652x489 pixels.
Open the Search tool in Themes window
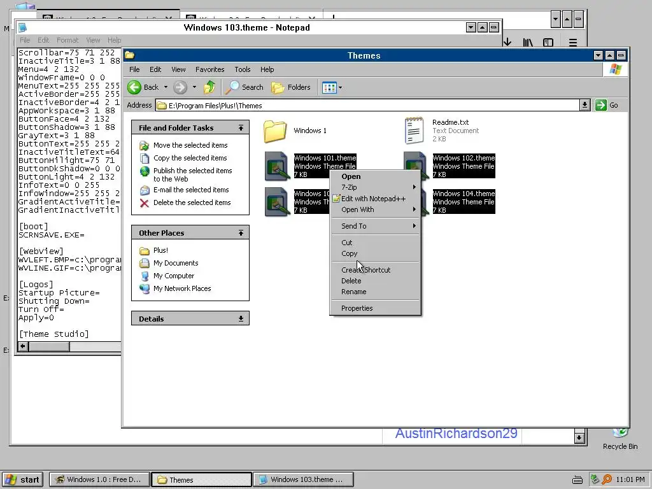click(245, 87)
